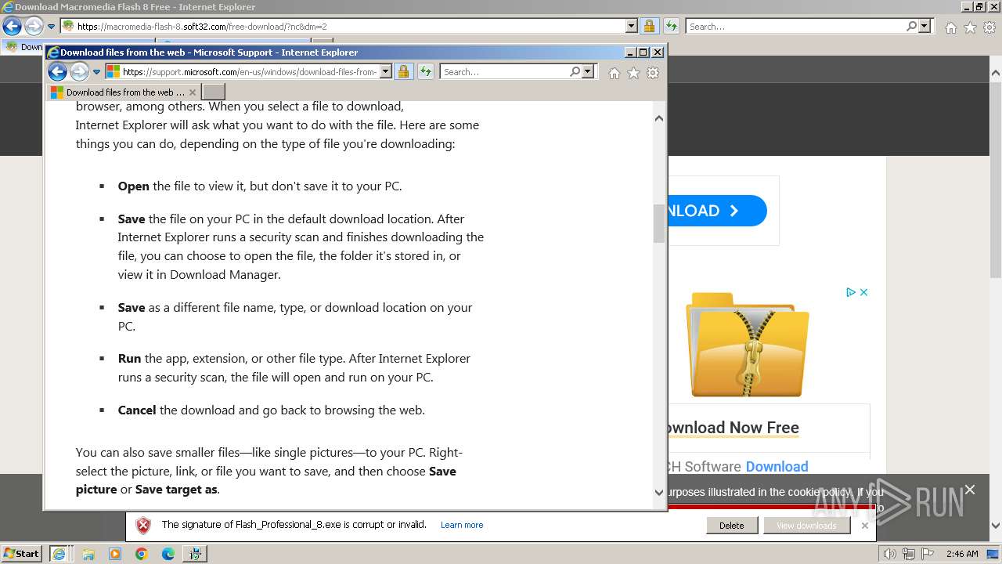The width and height of the screenshot is (1002, 564).
Task: Open Tools gear in Support window
Action: (x=653, y=73)
